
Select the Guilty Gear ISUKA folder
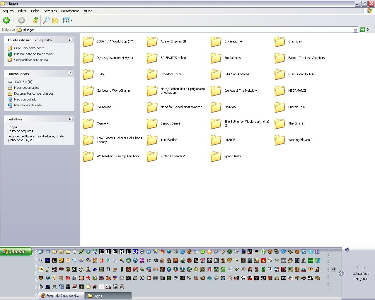click(x=294, y=74)
